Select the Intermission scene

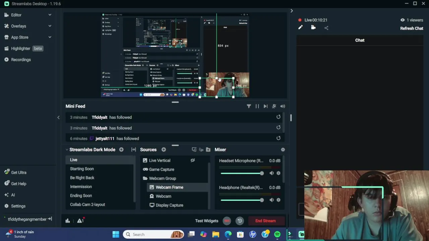100,187
